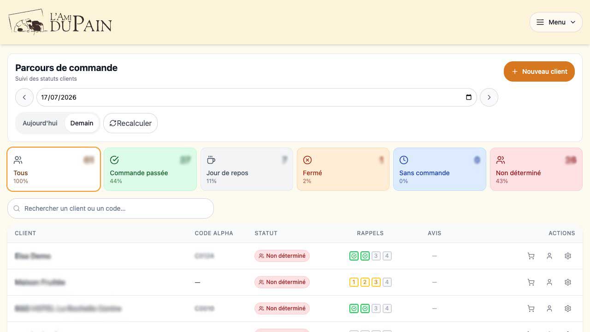Viewport: 590px width, 332px height.
Task: Click the calendar icon in the date field
Action: [x=469, y=97]
